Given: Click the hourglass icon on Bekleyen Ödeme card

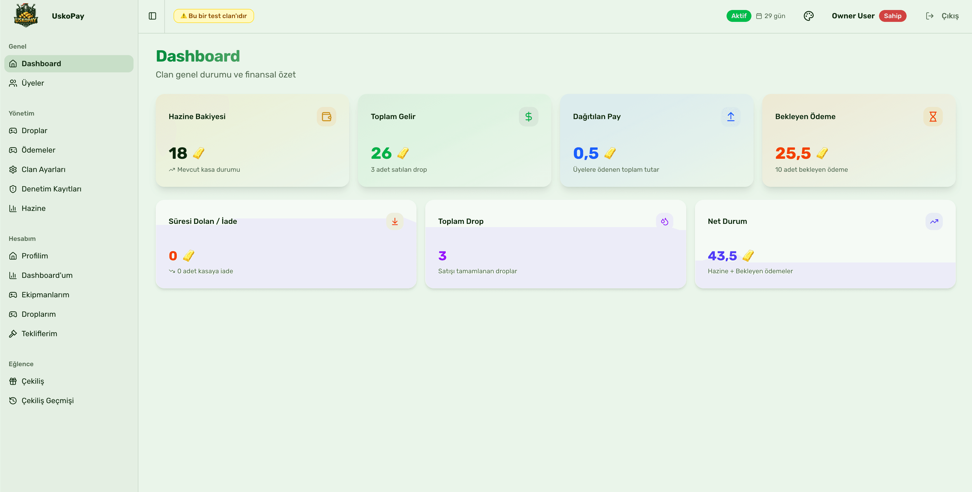Looking at the screenshot, I should (932, 116).
